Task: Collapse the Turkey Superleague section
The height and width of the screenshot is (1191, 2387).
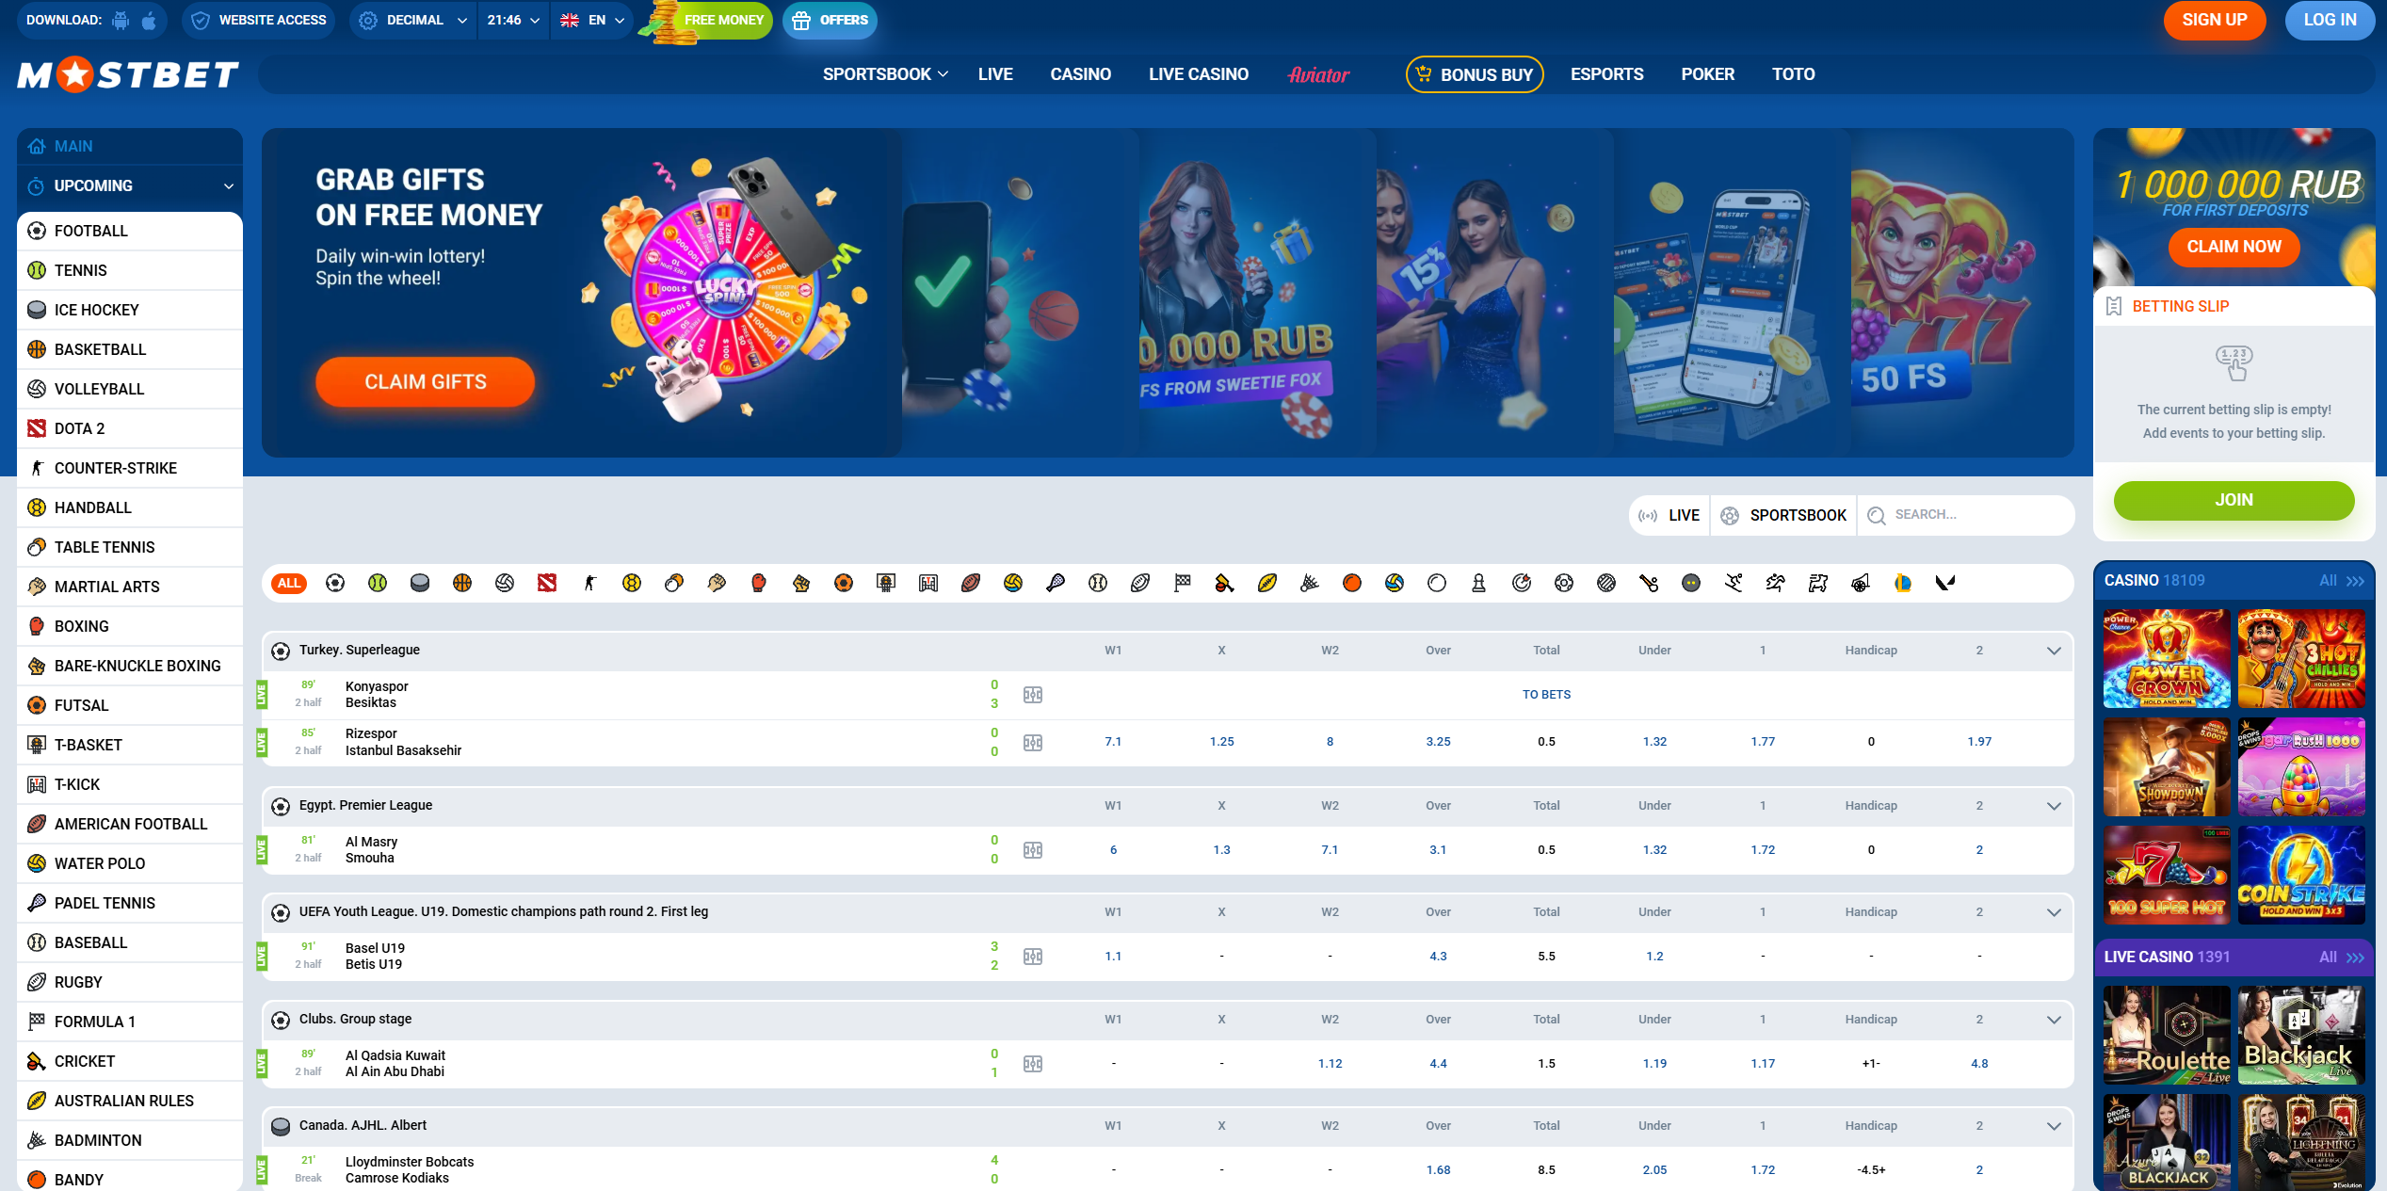Action: coord(2054,651)
